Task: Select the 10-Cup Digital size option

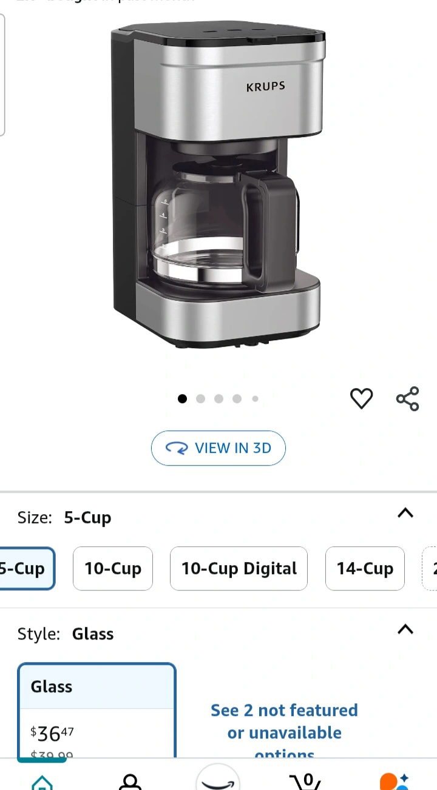Action: (239, 568)
